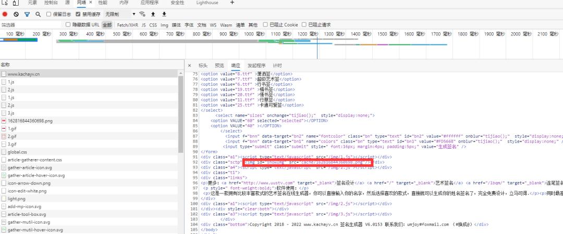563x234 pixels.
Task: Filter requests by 媒体 type
Action: 176,25
